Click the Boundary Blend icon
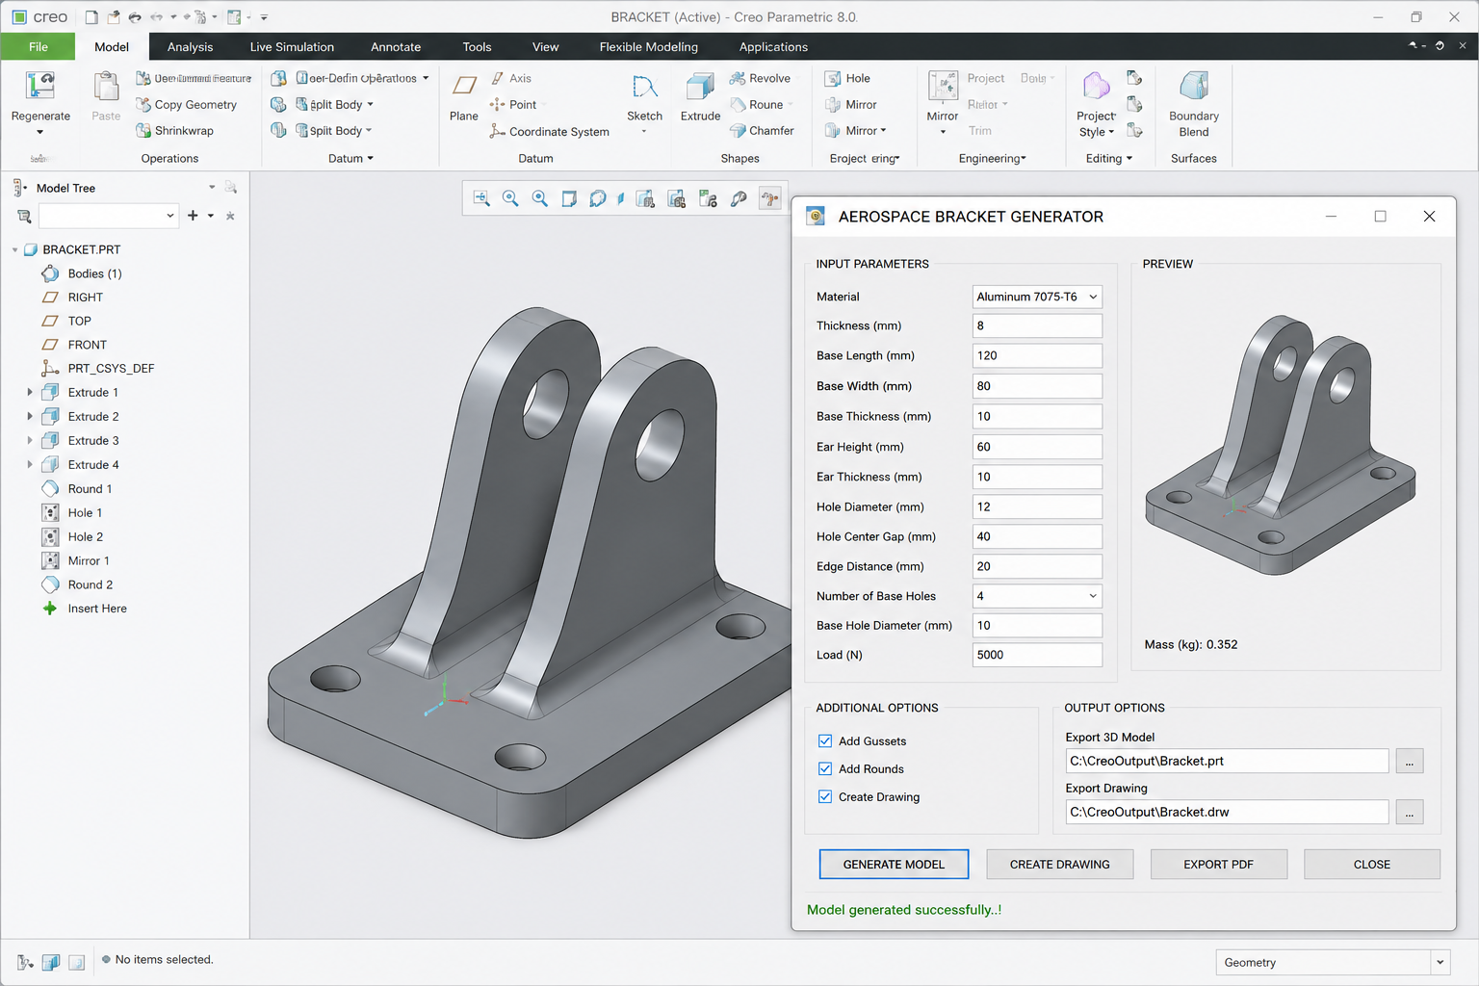Viewport: 1479px width, 986px height. click(1194, 86)
